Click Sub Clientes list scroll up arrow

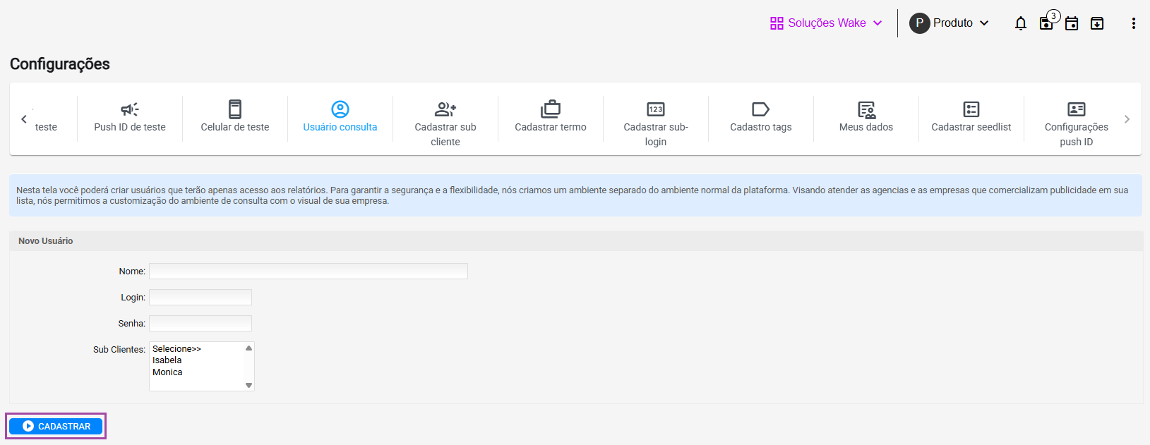pyautogui.click(x=248, y=348)
